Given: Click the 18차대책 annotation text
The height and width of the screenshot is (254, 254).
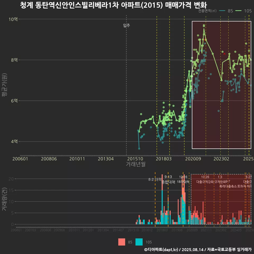Looking at the screenshot, I should pyautogui.click(x=183, y=182).
